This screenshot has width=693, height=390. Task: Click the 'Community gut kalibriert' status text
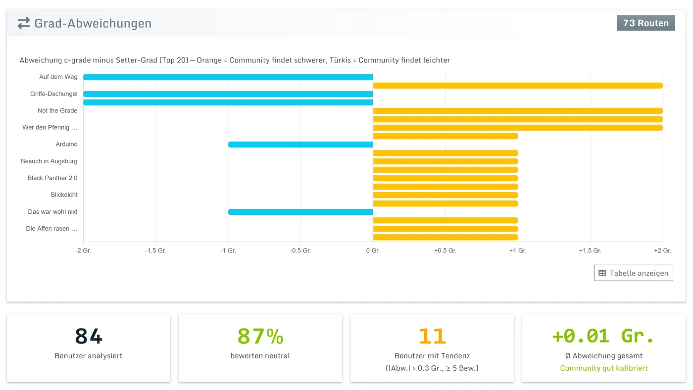(604, 368)
